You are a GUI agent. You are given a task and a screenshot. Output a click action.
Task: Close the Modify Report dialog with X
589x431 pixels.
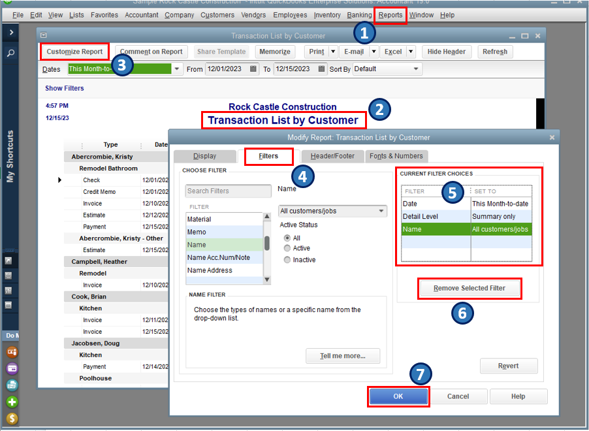(x=552, y=138)
